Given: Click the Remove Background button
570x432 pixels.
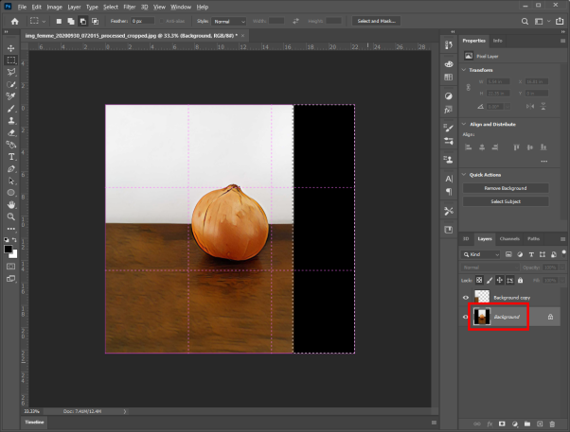Looking at the screenshot, I should tap(506, 188).
